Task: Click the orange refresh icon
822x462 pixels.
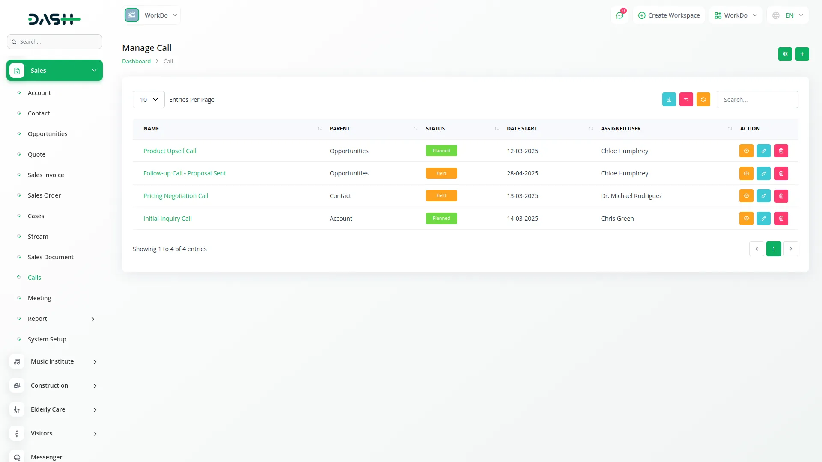Action: point(703,100)
